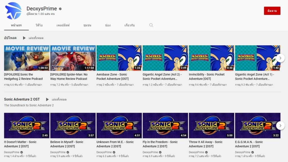
Task: Click DeoxysPrime channel name under E.G.G.M.A.N.
Action: point(243,152)
